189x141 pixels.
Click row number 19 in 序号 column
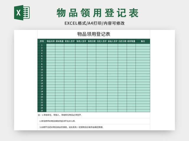[x=42, y=94]
